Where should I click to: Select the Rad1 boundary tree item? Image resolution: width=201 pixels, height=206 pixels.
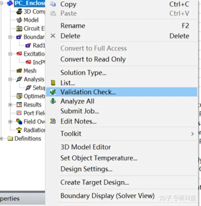point(35,45)
